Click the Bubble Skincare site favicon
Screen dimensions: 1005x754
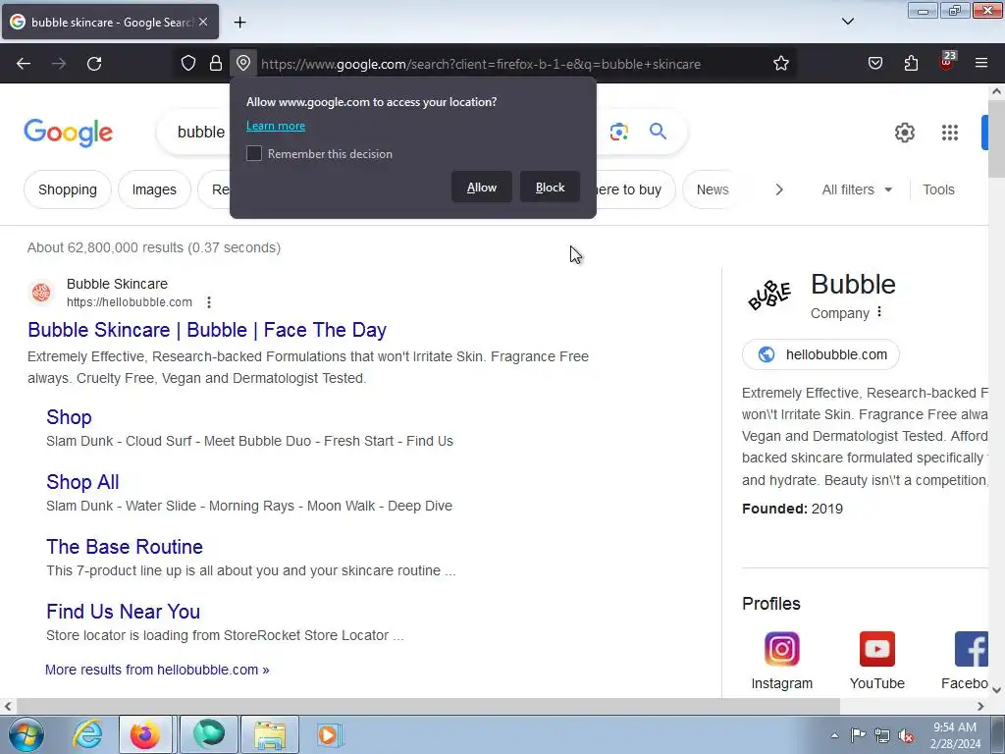pos(41,293)
